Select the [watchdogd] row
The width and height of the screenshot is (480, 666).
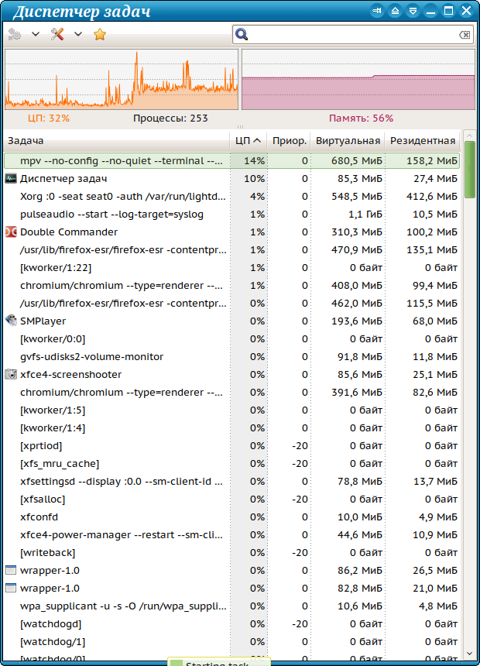click(x=232, y=624)
